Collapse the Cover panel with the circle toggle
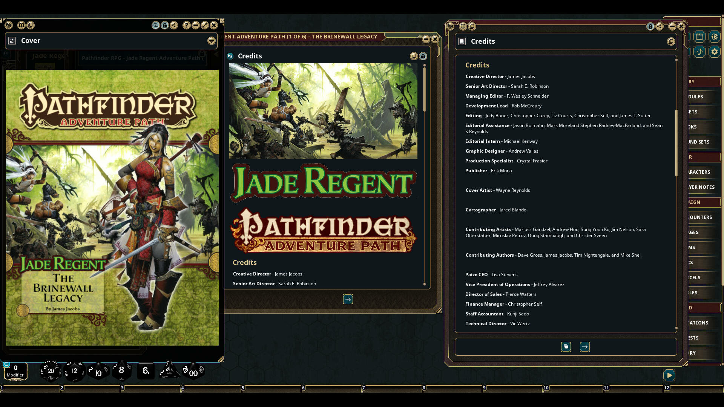Screen dimensions: 724x407 point(212,40)
